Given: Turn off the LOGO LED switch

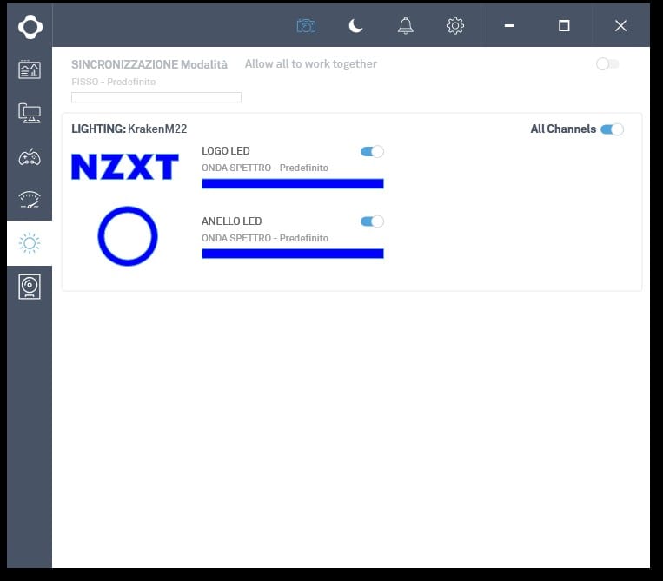Looking at the screenshot, I should pyautogui.click(x=372, y=151).
